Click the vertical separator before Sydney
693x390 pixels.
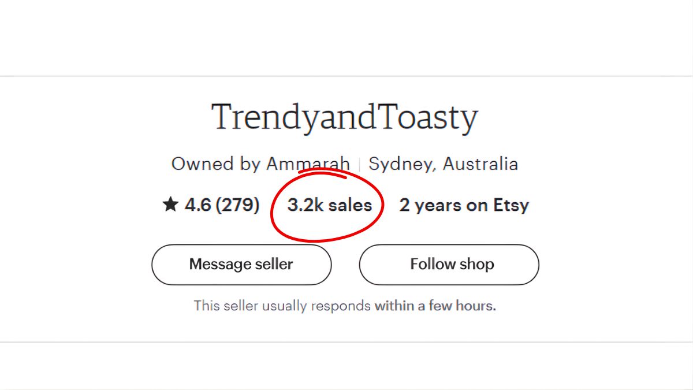[x=359, y=164]
